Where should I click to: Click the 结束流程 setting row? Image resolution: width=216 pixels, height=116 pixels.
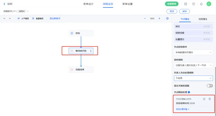click(193, 33)
